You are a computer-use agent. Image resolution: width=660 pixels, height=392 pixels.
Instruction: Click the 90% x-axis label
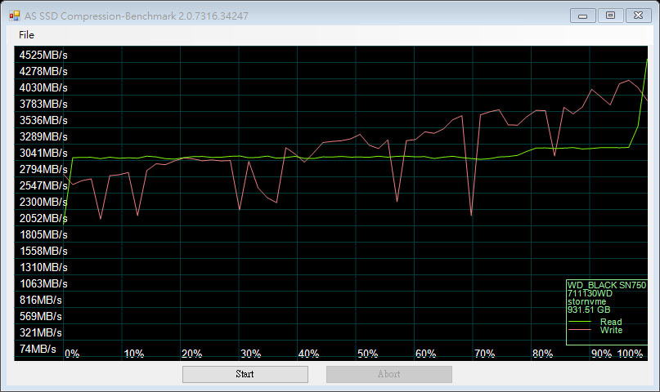pos(601,354)
